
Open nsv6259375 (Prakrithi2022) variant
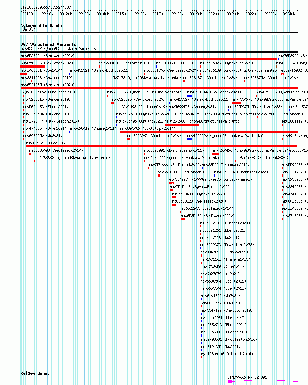(x=255, y=107)
